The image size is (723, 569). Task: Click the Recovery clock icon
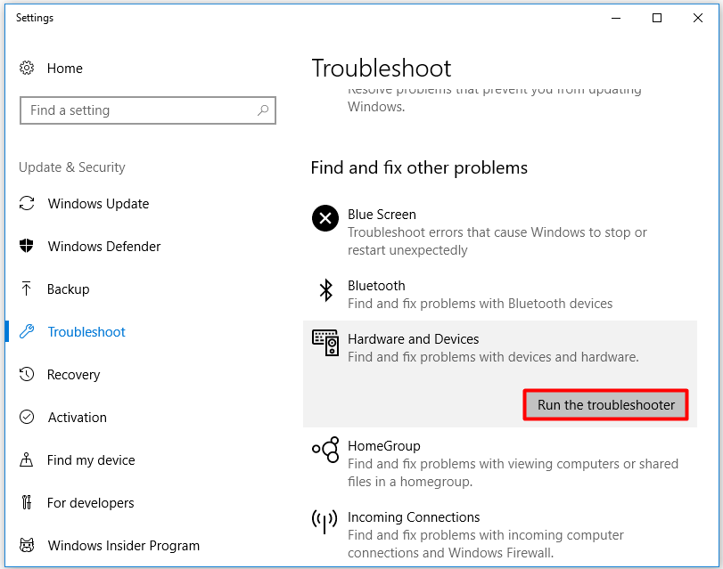click(x=27, y=375)
